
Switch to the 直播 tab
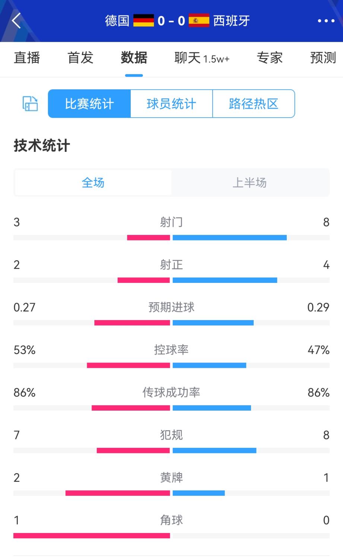click(x=27, y=58)
